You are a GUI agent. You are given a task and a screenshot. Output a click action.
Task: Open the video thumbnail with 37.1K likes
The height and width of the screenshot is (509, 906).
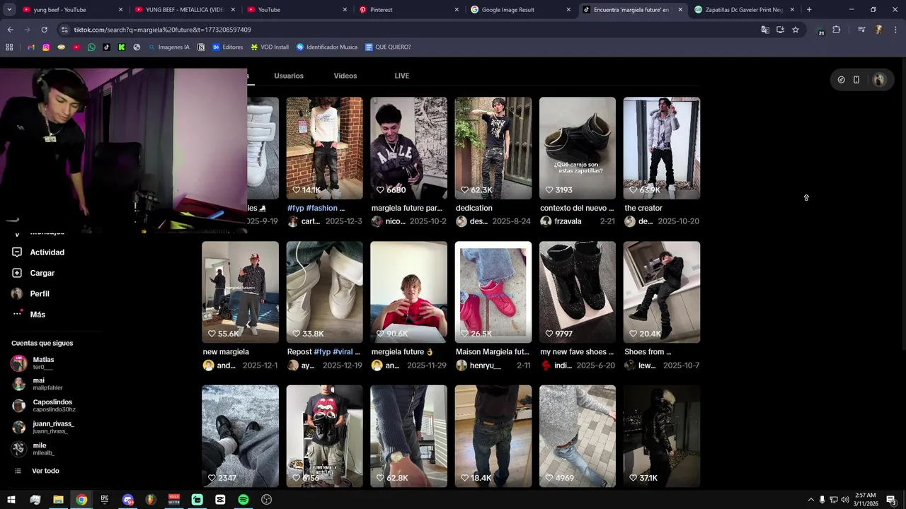click(662, 436)
